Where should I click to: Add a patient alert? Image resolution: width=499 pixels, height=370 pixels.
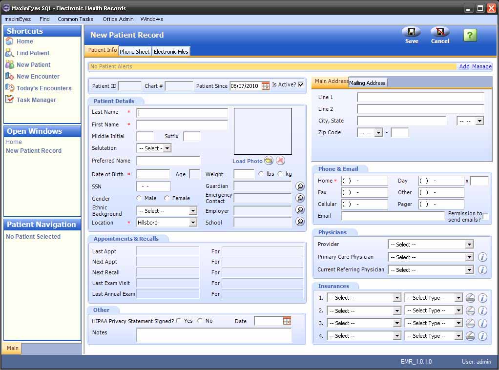pyautogui.click(x=464, y=66)
